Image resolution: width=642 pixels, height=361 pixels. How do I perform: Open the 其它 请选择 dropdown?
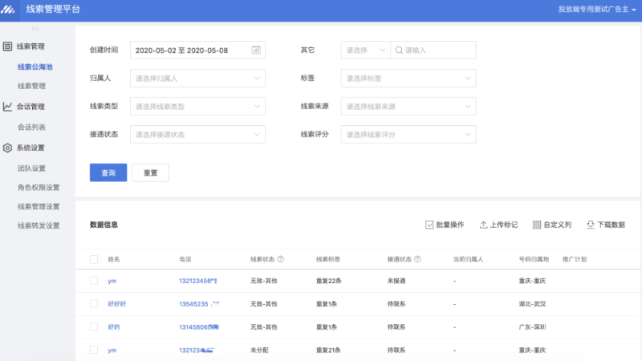pyautogui.click(x=366, y=50)
